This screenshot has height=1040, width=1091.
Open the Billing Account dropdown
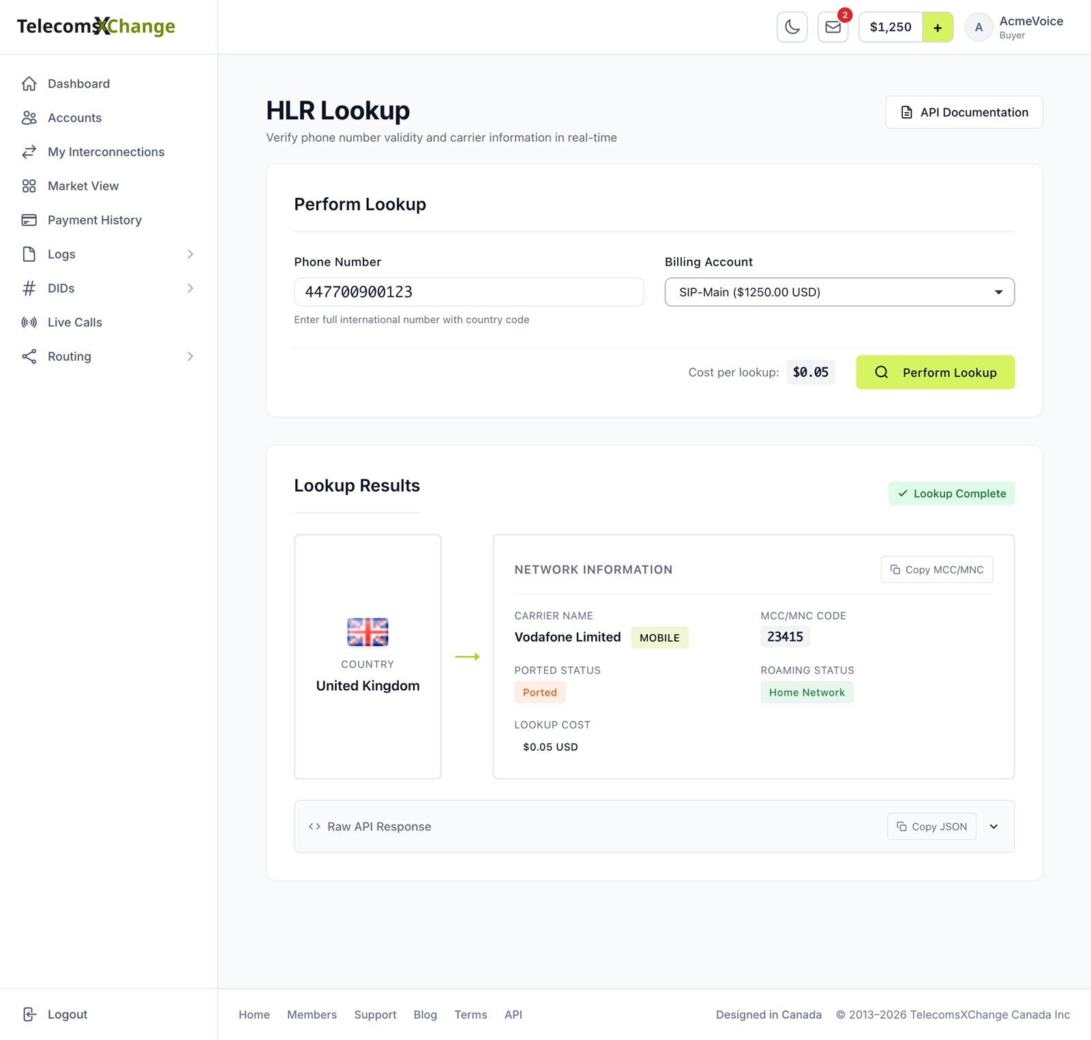point(839,292)
